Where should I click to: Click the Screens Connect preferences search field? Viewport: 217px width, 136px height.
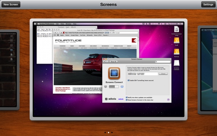coord(163,62)
